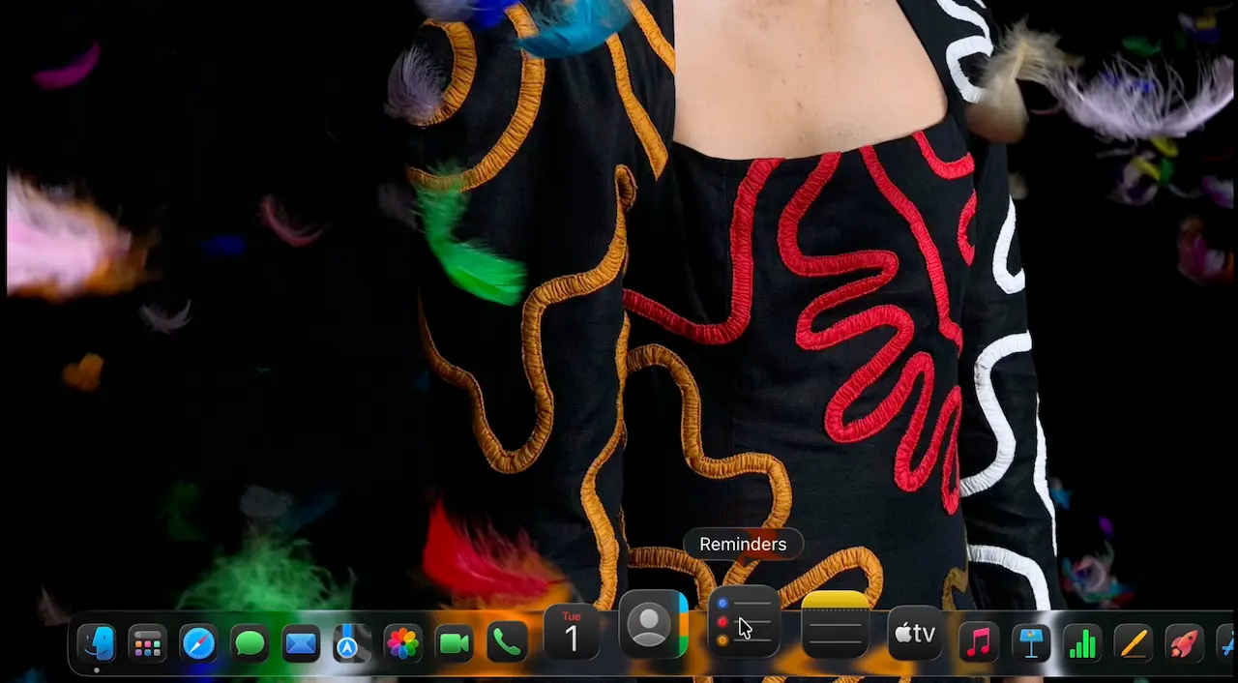
Task: Click the Reminders tooltip label
Action: [743, 544]
